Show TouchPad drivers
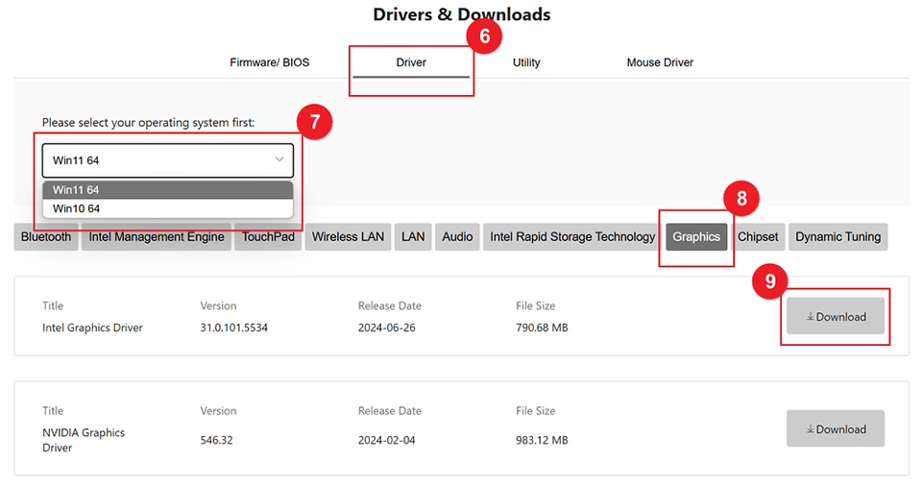 click(268, 237)
